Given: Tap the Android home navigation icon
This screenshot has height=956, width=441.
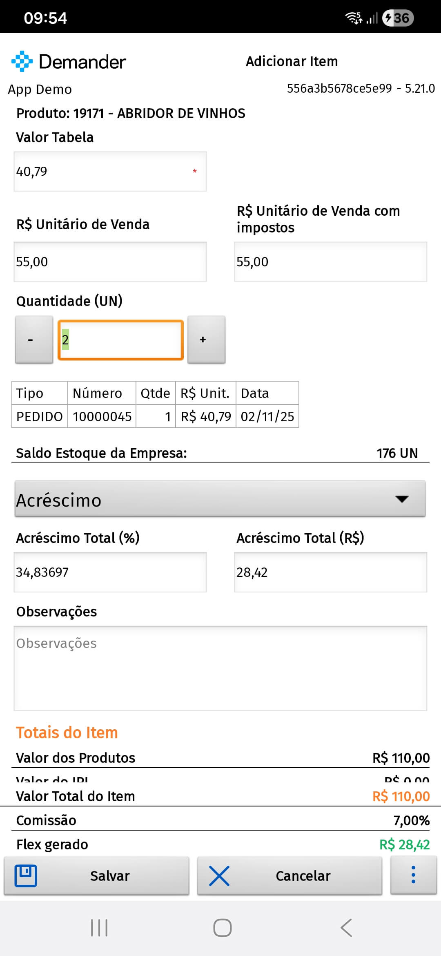Looking at the screenshot, I should pos(222,927).
